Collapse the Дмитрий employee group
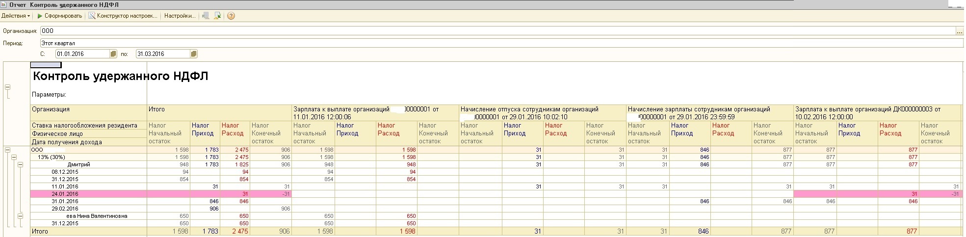 (x=20, y=164)
